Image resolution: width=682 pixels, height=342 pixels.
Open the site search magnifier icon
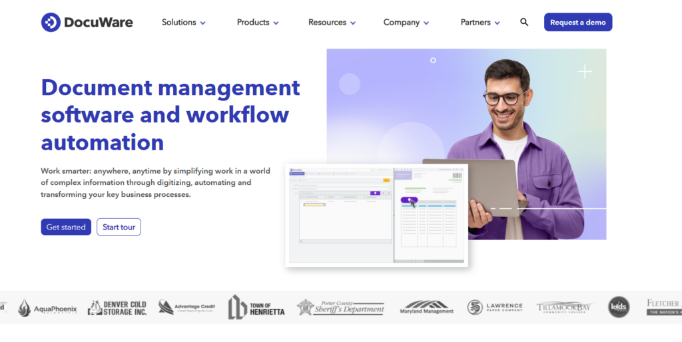pos(524,22)
